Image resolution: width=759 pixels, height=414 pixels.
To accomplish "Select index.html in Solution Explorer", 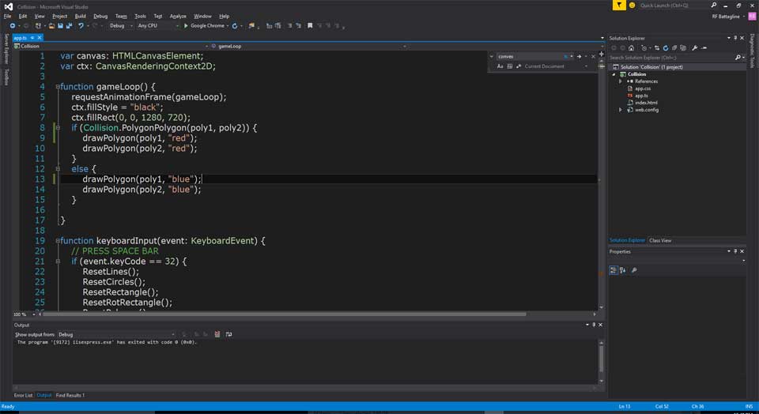I will 646,103.
